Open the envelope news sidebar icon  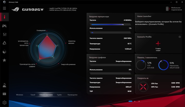click(4, 94)
